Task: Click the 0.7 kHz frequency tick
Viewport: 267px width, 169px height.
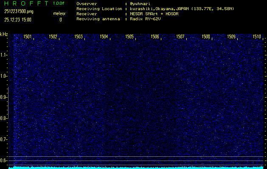Action: 4,139
